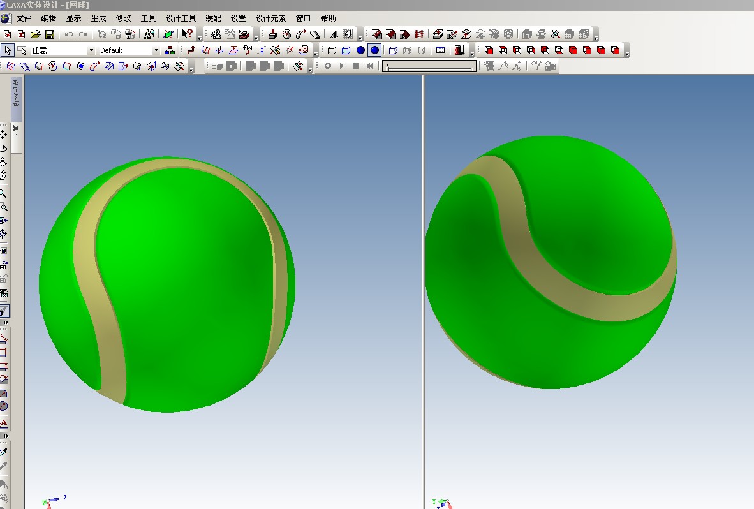Open the 属性 side tab

click(x=16, y=137)
